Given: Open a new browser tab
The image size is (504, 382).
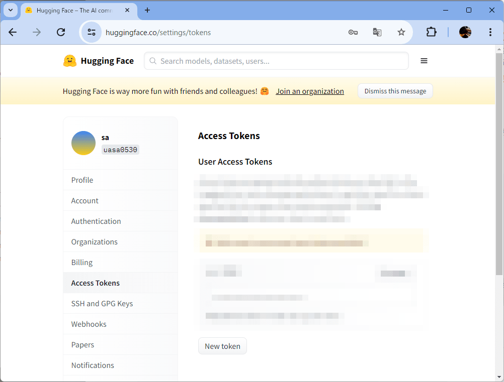Looking at the screenshot, I should tap(147, 10).
